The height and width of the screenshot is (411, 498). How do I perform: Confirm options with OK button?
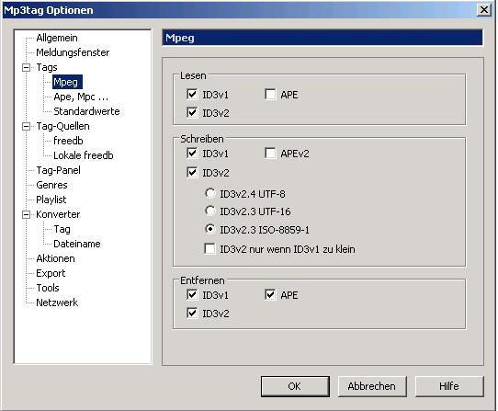[x=295, y=386]
